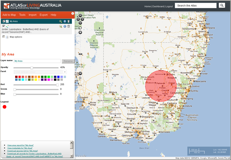Zoom to the Lepidoptera Butterflies layer
Viewport: 231px width, 160px height.
click(x=61, y=26)
